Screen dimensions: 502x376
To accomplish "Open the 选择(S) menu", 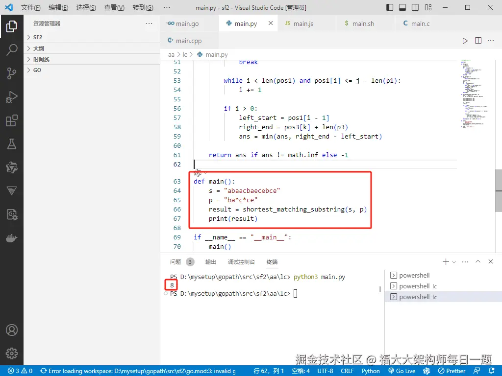I will tap(86, 7).
